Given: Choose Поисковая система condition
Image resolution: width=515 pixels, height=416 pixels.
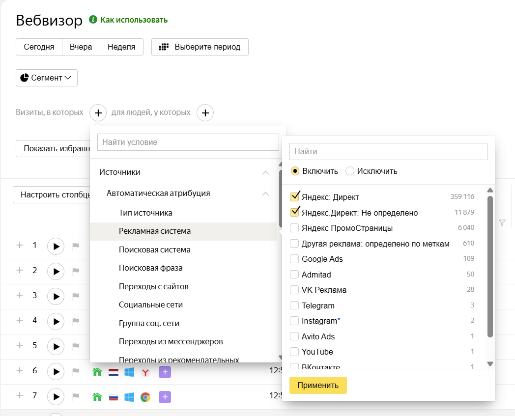Looking at the screenshot, I should coord(155,250).
